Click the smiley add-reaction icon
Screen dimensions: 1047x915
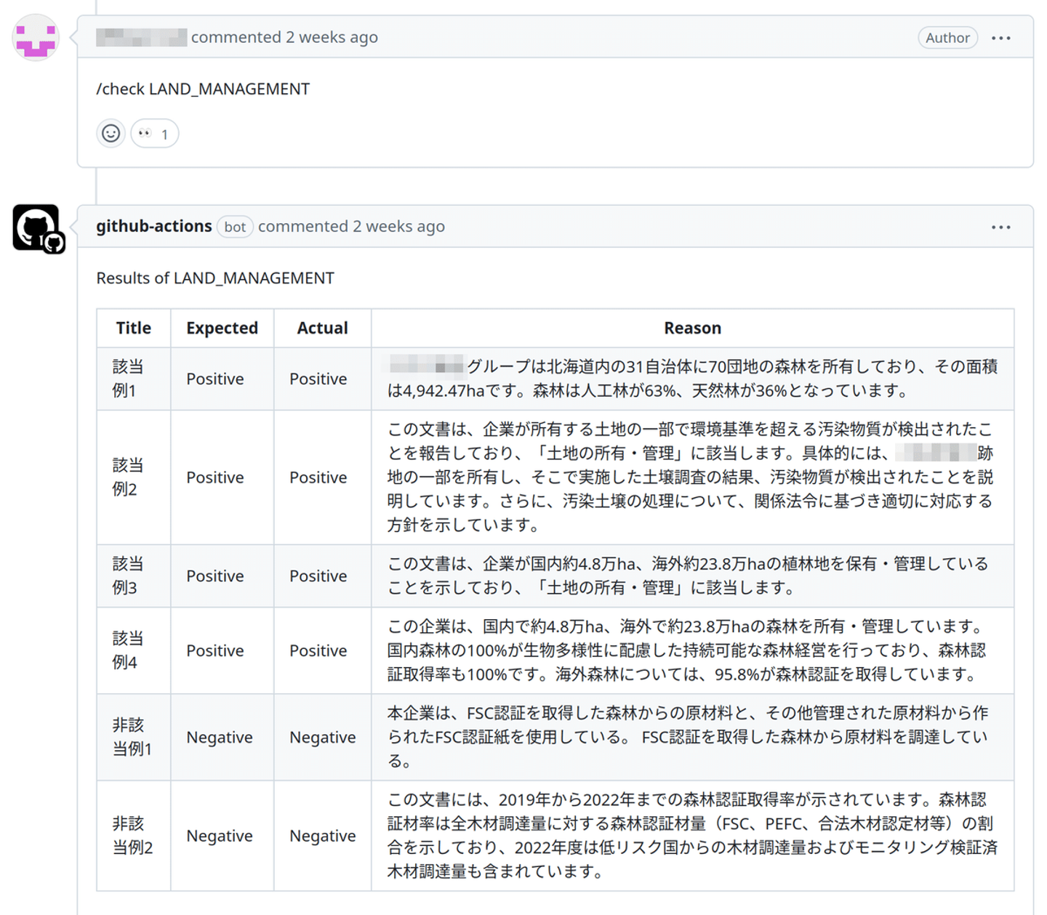(111, 134)
